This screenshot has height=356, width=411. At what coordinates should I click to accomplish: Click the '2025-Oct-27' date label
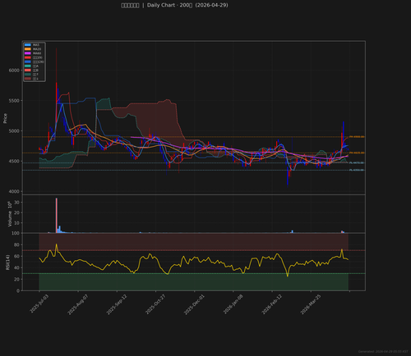tap(155, 304)
